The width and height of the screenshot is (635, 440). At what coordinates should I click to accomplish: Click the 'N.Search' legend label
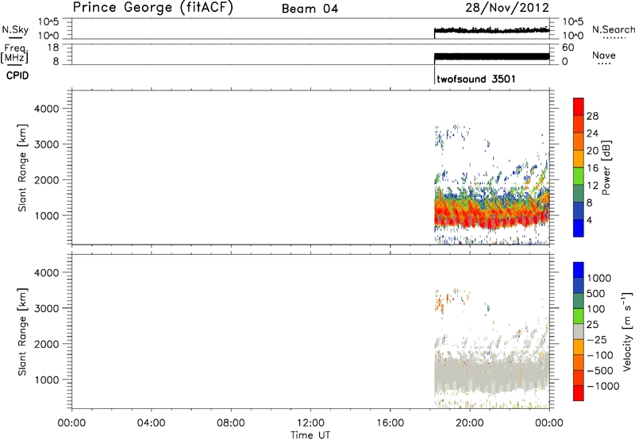(x=614, y=29)
